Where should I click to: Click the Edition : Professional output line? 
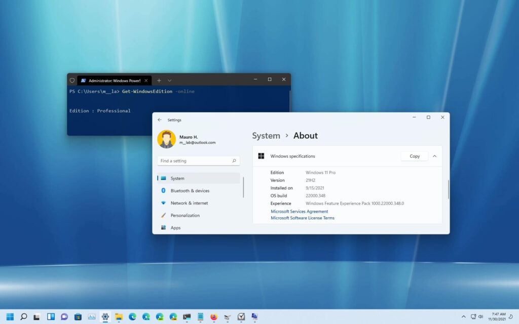tap(100, 111)
